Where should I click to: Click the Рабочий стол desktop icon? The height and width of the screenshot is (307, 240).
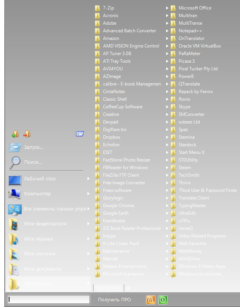[15, 180]
